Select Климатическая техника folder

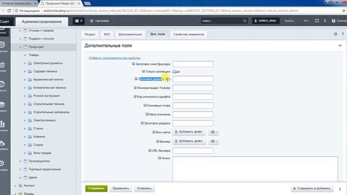(49, 88)
